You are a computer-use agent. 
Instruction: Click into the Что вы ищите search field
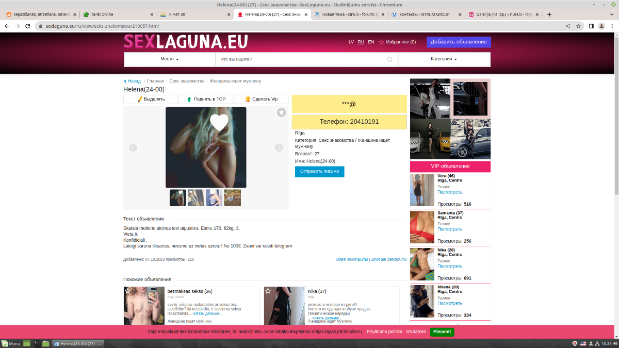tap(302, 59)
